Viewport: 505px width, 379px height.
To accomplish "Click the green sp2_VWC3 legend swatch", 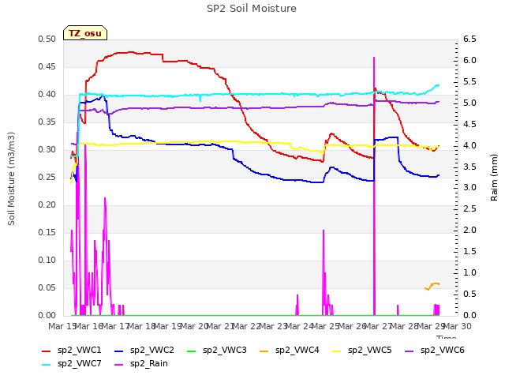I will [x=192, y=351].
